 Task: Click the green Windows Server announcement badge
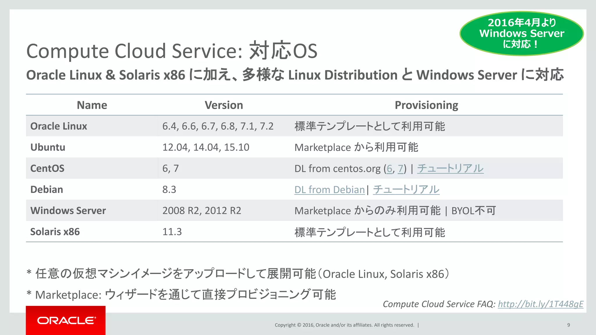tap(521, 33)
